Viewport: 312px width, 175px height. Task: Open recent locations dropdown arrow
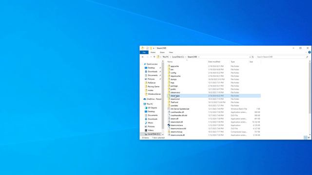click(x=151, y=57)
